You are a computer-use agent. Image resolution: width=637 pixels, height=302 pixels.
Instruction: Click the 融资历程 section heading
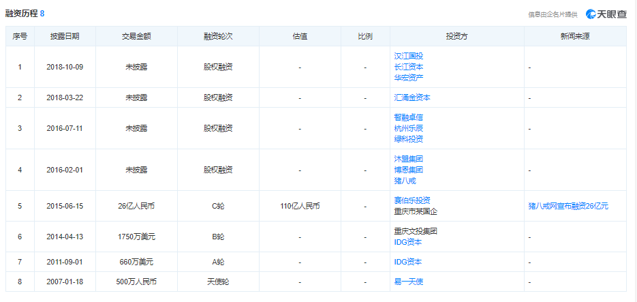[21, 14]
